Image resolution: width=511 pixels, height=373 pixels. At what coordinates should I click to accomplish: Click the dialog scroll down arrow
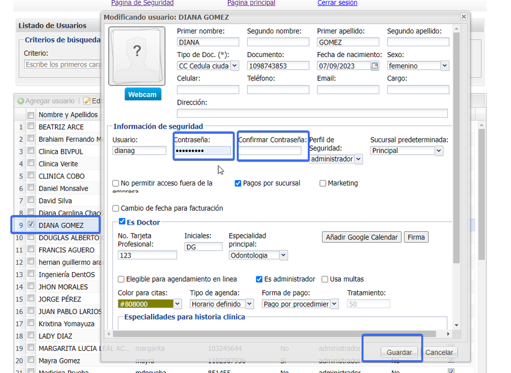456,325
